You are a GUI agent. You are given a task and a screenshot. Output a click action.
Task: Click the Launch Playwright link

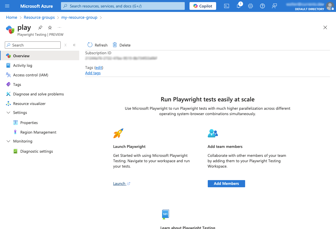coord(119,184)
